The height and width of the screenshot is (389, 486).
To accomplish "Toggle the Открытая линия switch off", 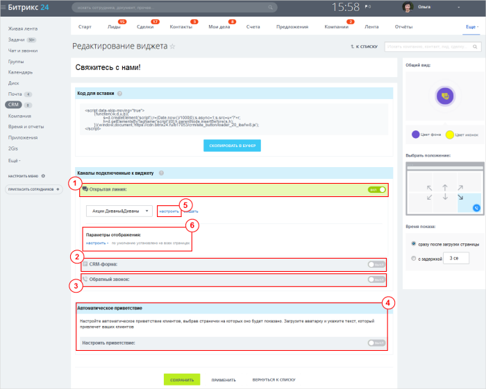I will click(376, 190).
